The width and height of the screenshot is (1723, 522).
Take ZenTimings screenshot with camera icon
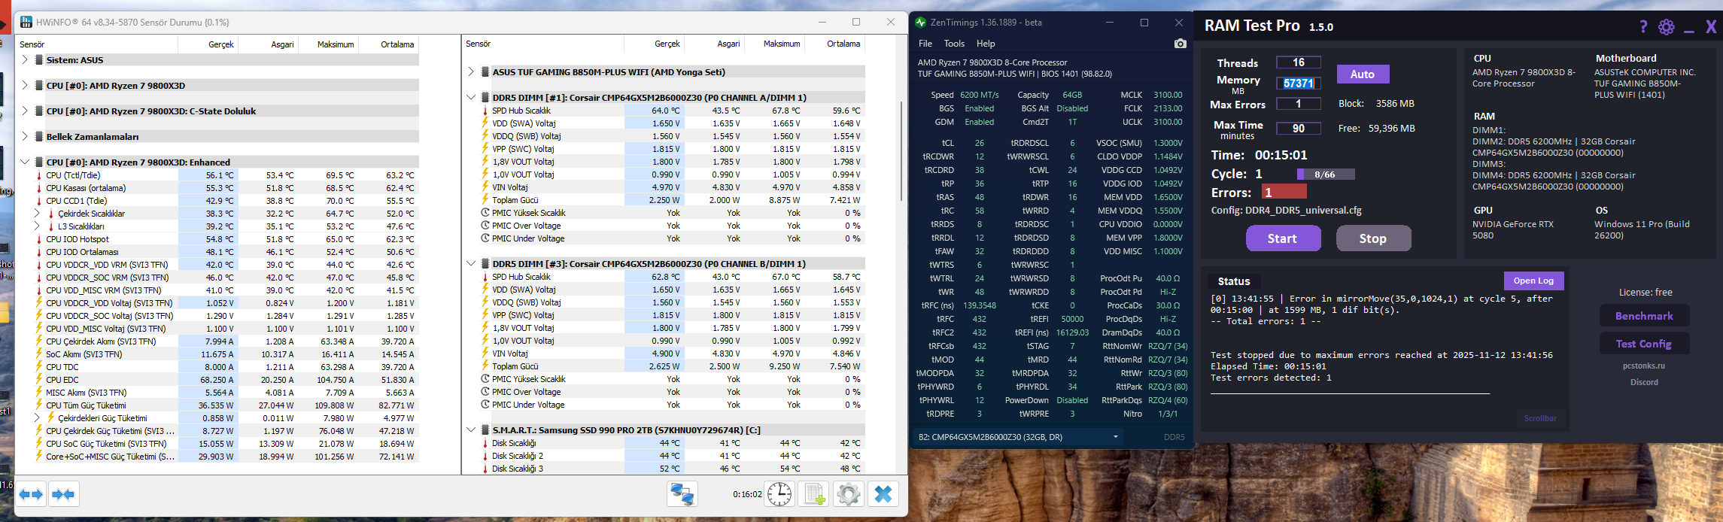coord(1180,44)
